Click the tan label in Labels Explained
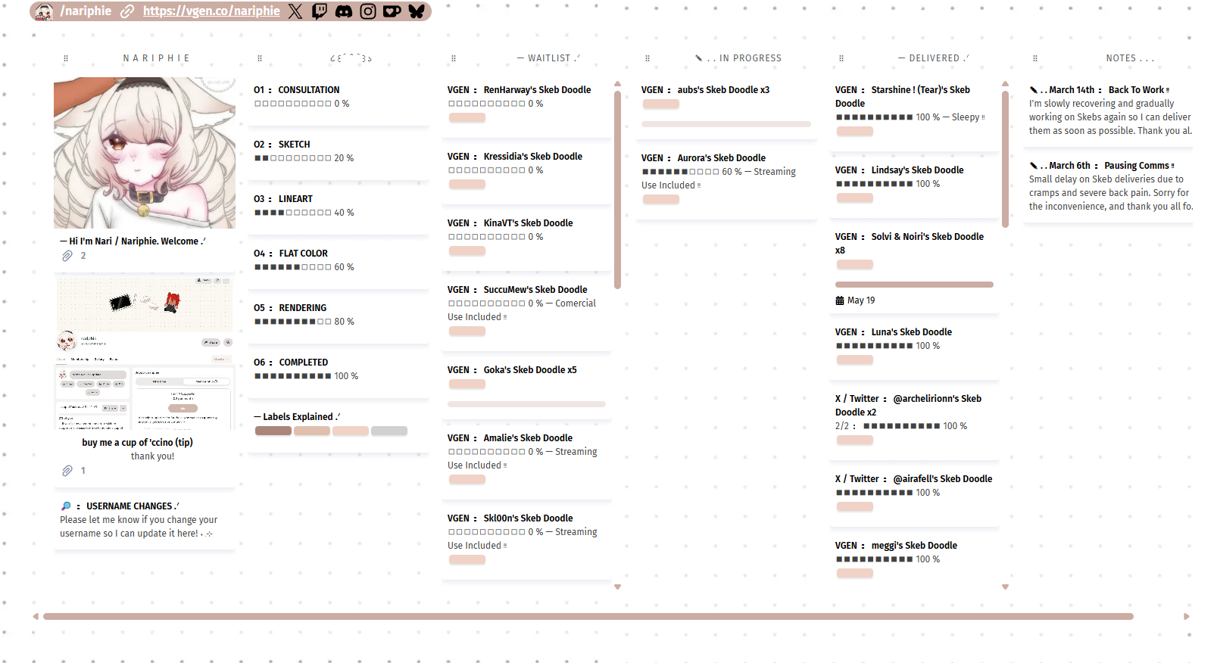The height and width of the screenshot is (663, 1217). click(312, 431)
